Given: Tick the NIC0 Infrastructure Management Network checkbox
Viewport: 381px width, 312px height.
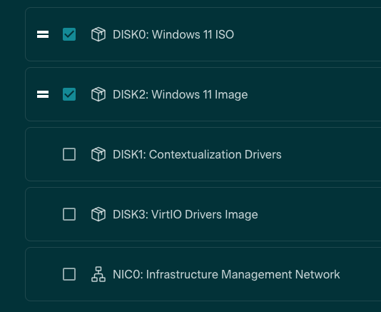Looking at the screenshot, I should pyautogui.click(x=69, y=274).
